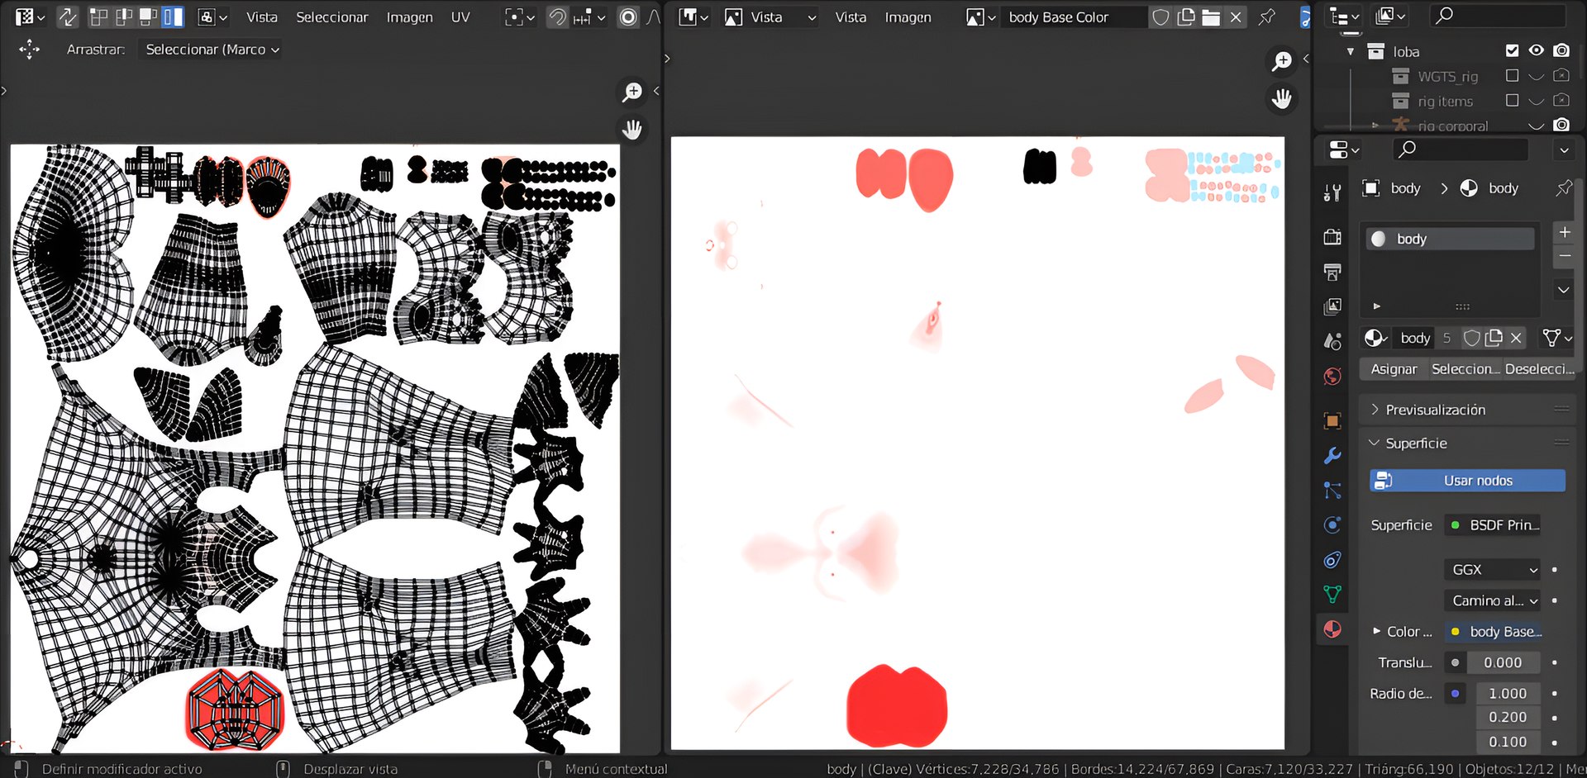The image size is (1587, 778).
Task: Open the Imagen menu in UV editor
Action: pyautogui.click(x=409, y=17)
